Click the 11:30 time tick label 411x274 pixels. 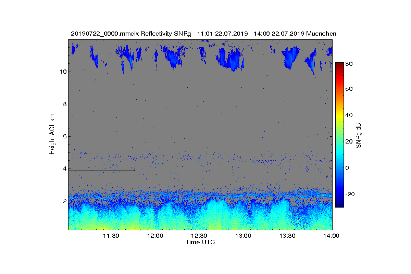(111, 236)
